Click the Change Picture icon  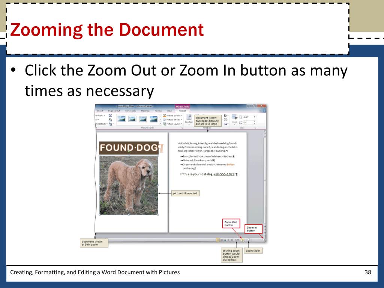click(111, 120)
